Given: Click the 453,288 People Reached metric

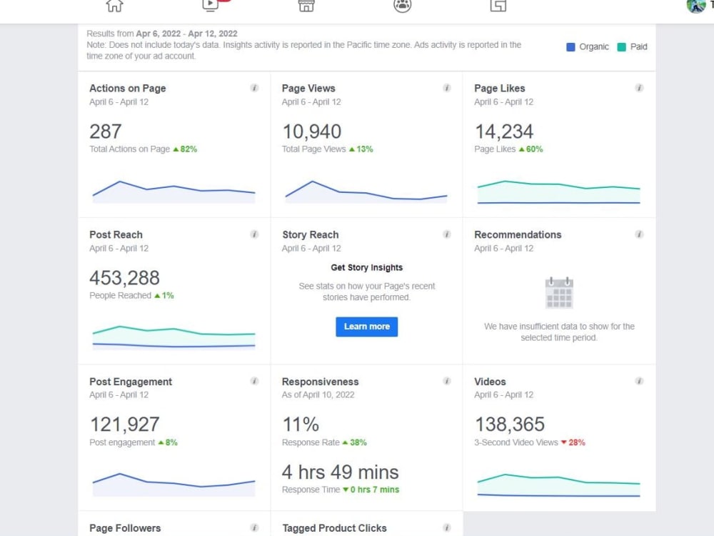Looking at the screenshot, I should pyautogui.click(x=124, y=278).
